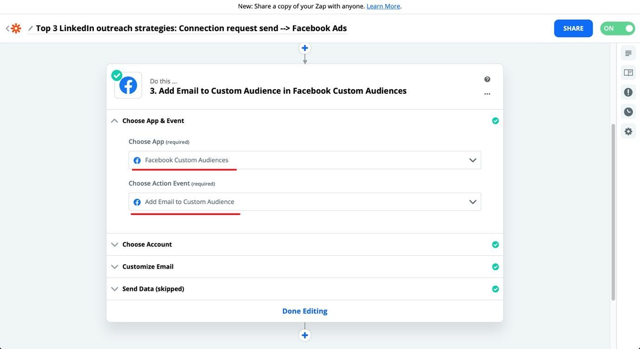Go back using the left arrow
Image resolution: width=640 pixels, height=349 pixels.
[x=7, y=28]
